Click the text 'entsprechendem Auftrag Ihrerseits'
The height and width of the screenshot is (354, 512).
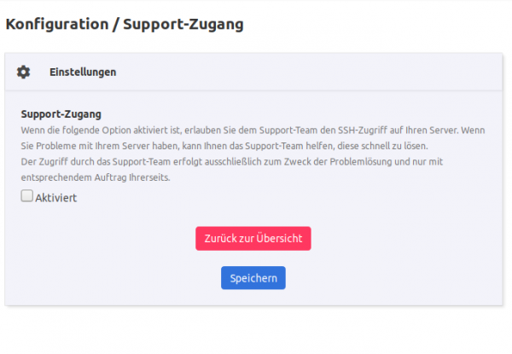click(96, 177)
